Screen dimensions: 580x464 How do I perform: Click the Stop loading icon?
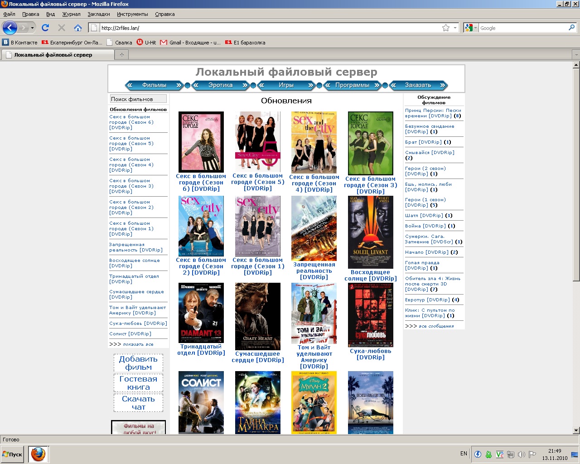62,28
